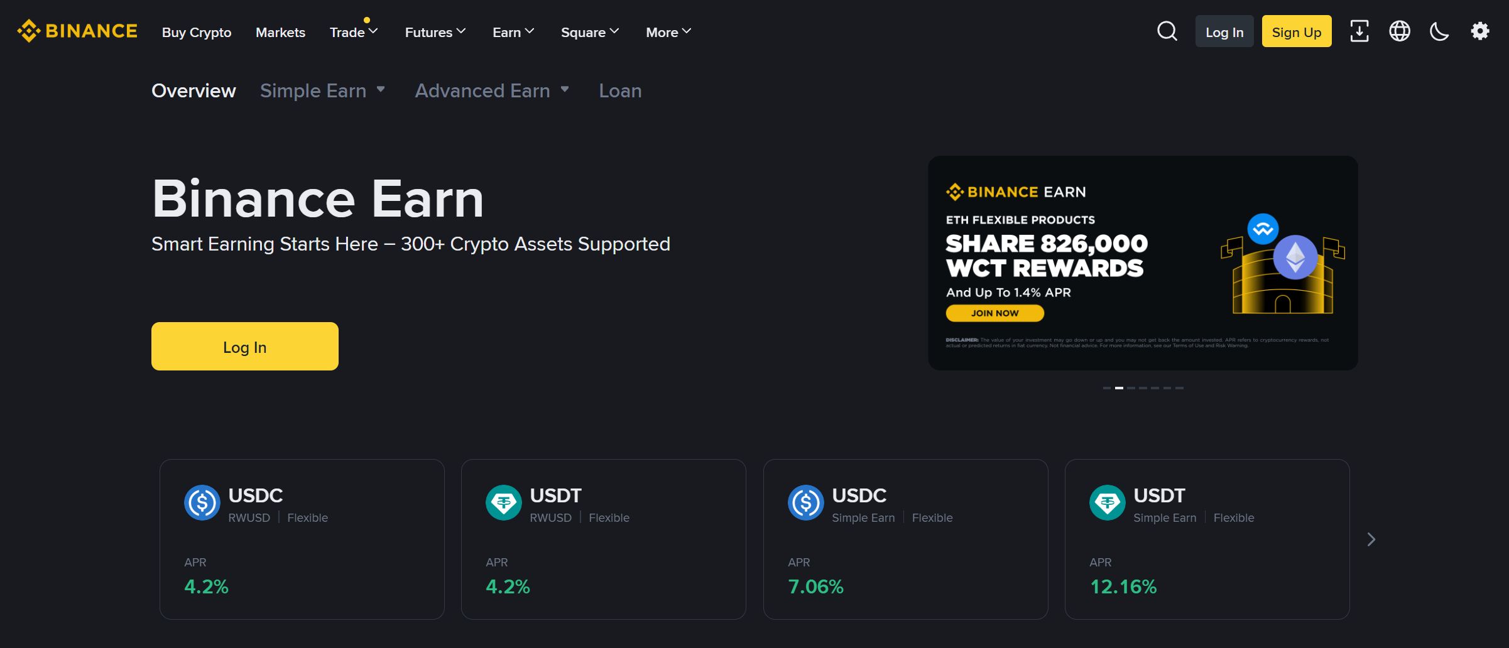Click the USDT Tether icon in RWUSD card
The width and height of the screenshot is (1509, 648).
coord(503,502)
